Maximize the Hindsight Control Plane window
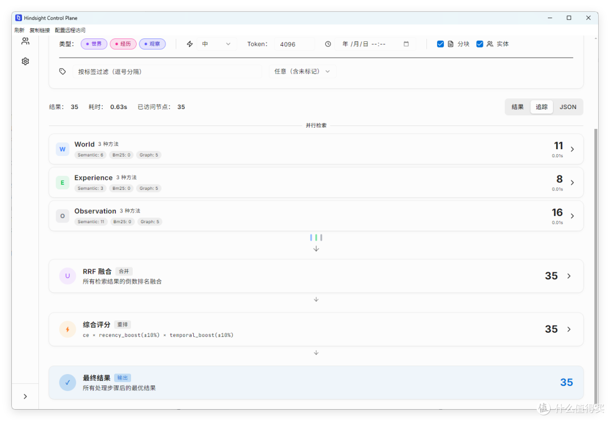Image resolution: width=610 pixels, height=421 pixels. tap(569, 18)
